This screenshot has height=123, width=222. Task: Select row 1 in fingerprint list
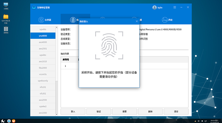coord(125,66)
